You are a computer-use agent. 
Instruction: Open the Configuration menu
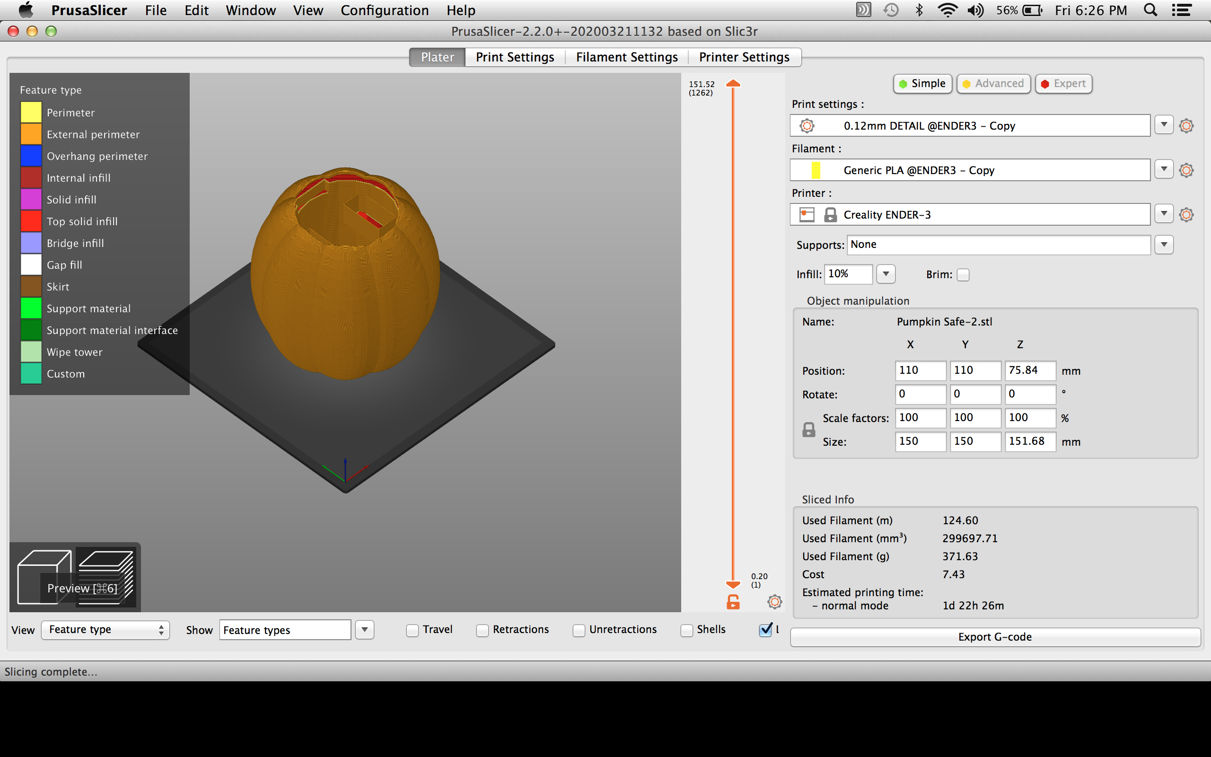click(384, 10)
